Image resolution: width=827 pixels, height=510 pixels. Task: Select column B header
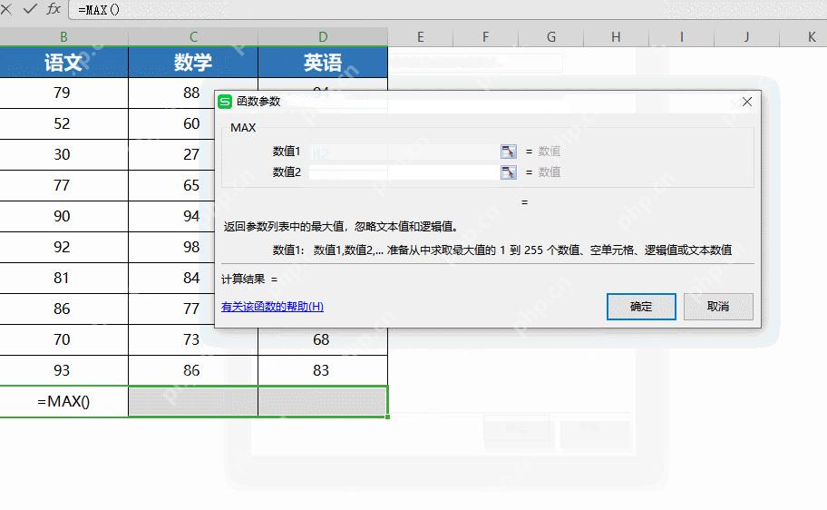coord(63,37)
